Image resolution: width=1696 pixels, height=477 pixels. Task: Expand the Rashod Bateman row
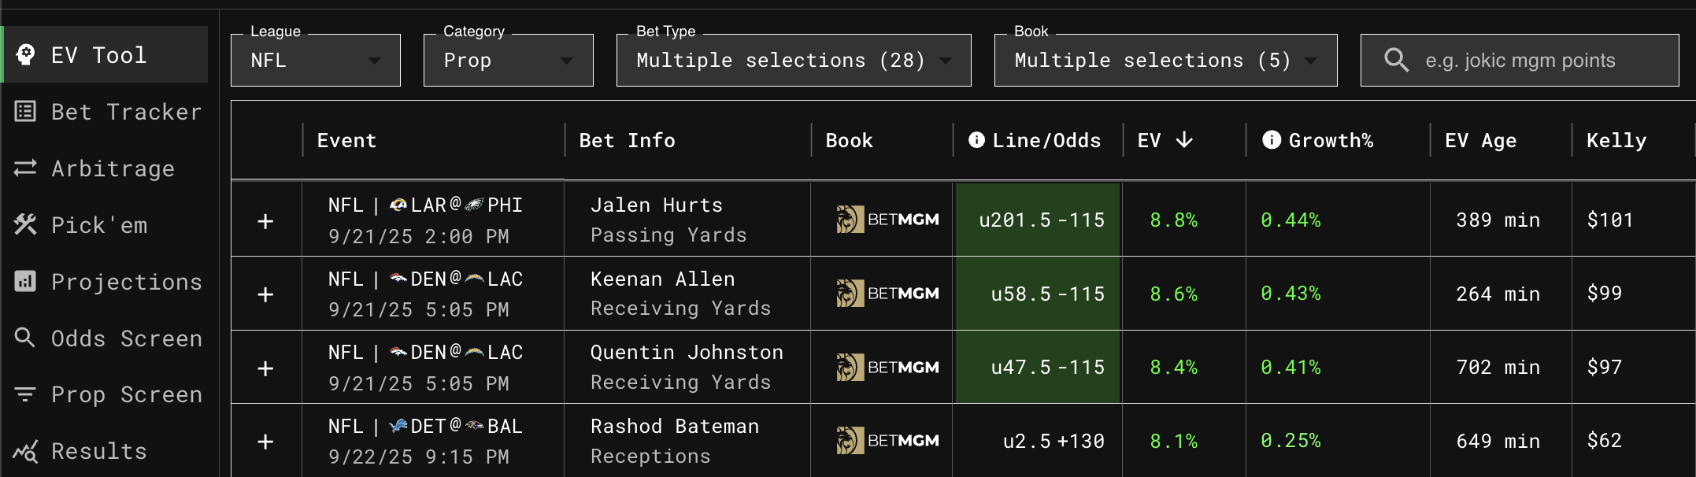point(265,441)
